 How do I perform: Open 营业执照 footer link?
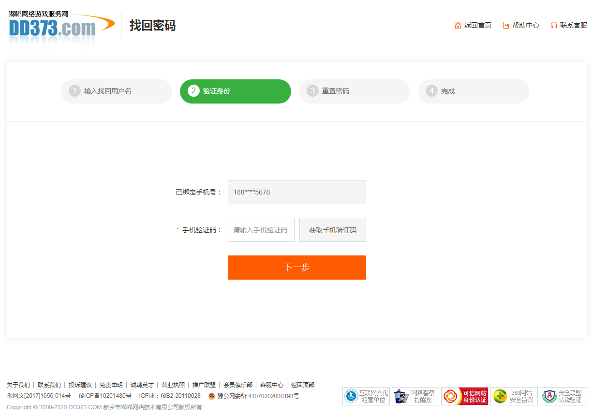point(173,385)
